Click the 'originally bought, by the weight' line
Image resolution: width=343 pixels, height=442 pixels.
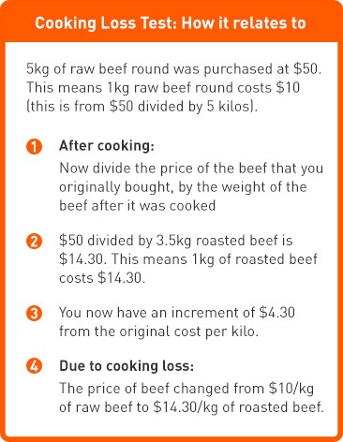click(183, 187)
